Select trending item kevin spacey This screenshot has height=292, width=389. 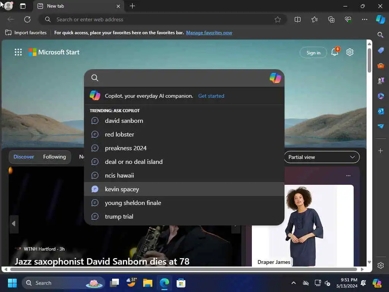[x=184, y=189]
